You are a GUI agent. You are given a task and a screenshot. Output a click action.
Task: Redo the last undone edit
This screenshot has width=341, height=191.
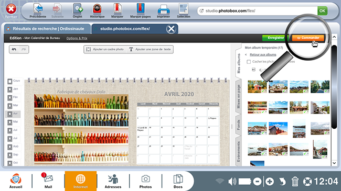(x=24, y=50)
